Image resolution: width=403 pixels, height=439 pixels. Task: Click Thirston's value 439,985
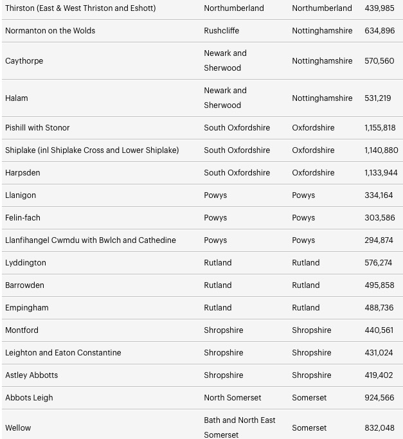coord(379,8)
